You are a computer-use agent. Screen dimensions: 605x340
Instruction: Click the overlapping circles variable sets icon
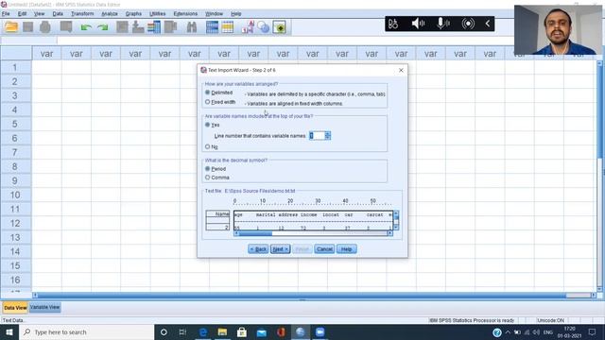[264, 27]
